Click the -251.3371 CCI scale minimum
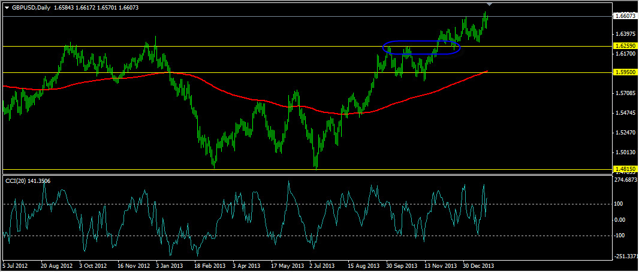 [x=626, y=256]
